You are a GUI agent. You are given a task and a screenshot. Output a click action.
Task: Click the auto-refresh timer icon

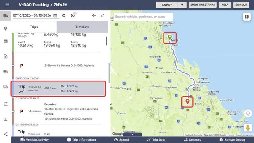[73, 15]
